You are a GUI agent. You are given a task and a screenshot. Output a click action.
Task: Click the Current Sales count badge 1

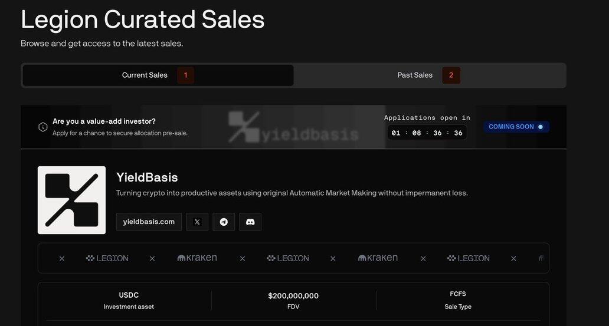tap(186, 75)
